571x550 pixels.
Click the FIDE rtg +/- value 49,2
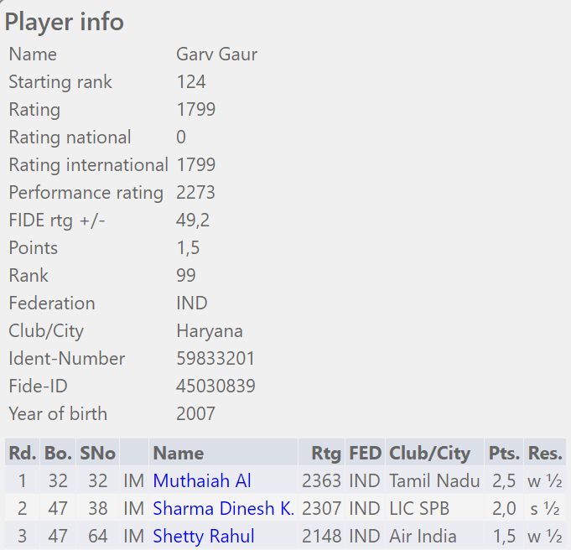[192, 221]
